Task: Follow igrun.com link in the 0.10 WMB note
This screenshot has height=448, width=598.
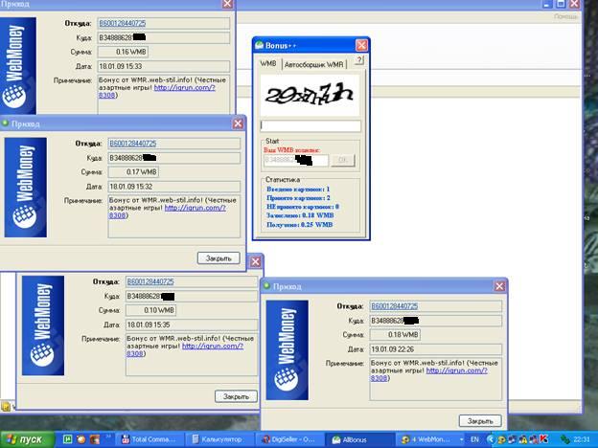Action: [213, 347]
